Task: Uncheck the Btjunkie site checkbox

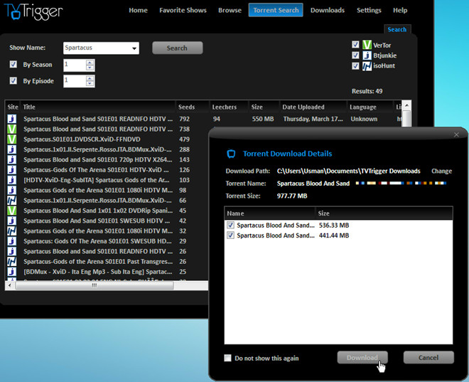Action: (x=355, y=55)
